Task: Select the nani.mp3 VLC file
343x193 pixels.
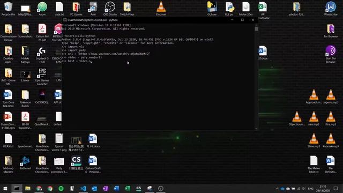Action: 314,118
